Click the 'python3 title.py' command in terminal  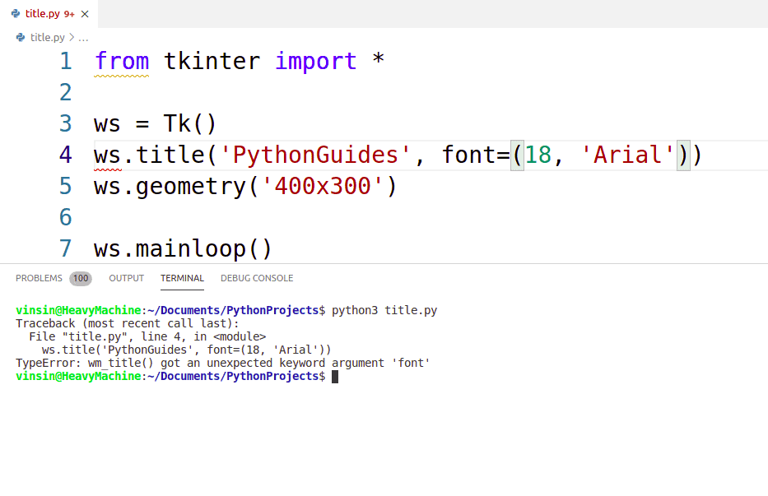pos(384,310)
